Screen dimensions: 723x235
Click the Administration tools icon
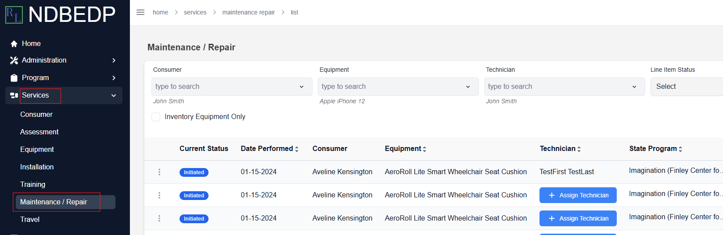point(14,60)
